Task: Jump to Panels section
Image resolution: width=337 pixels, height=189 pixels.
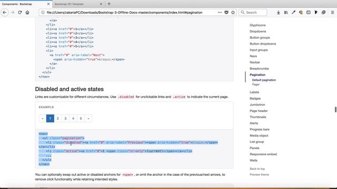Action: click(x=254, y=148)
